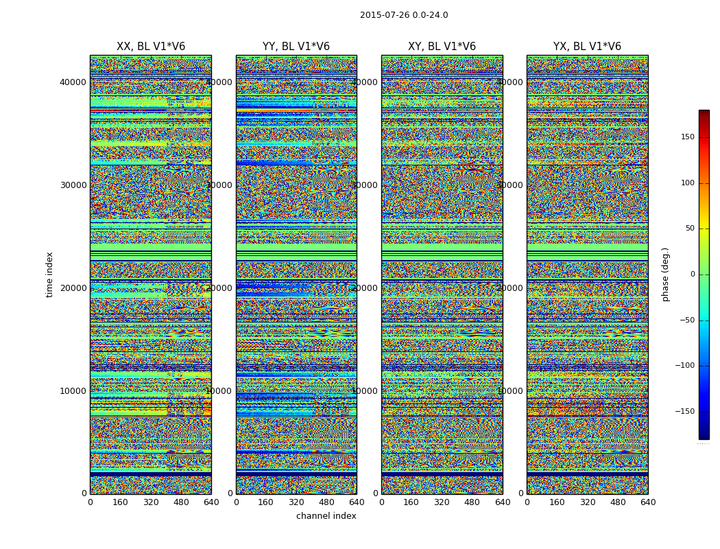Click the 50 tick label on colorbar
This screenshot has width=720, height=549.
[x=690, y=229]
